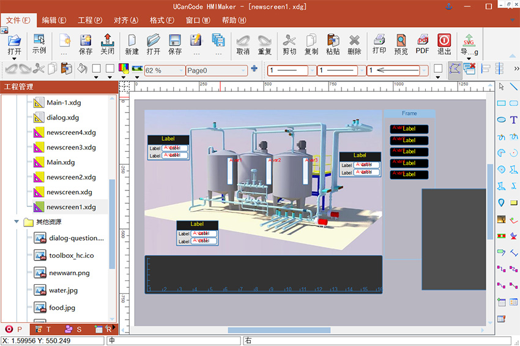Open the Page0 page selector dropdown
The width and height of the screenshot is (520, 346).
tap(242, 70)
